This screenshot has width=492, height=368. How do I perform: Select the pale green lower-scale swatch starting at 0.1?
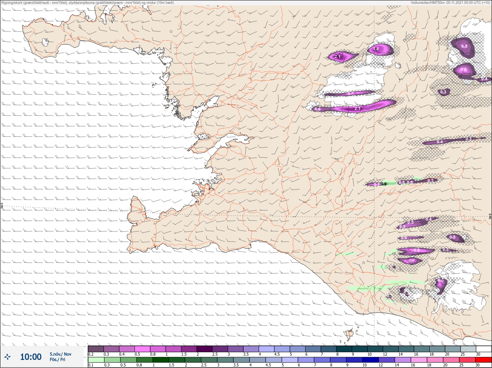pyautogui.click(x=96, y=360)
